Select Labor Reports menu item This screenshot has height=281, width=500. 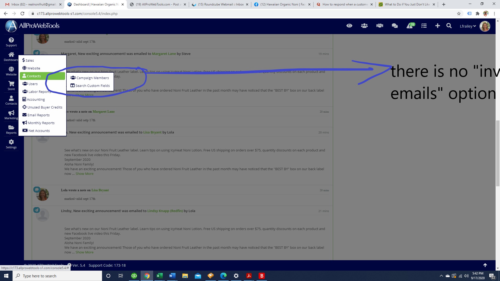coord(42,92)
